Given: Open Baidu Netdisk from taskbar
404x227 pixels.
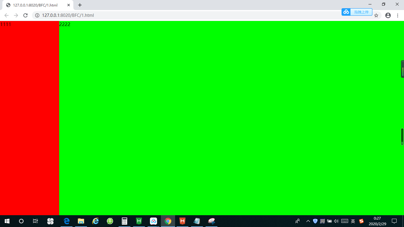Looking at the screenshot, I should (153, 221).
